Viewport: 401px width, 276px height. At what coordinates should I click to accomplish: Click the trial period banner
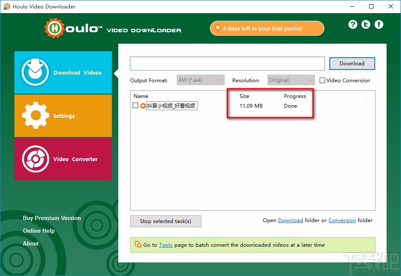tap(267, 28)
